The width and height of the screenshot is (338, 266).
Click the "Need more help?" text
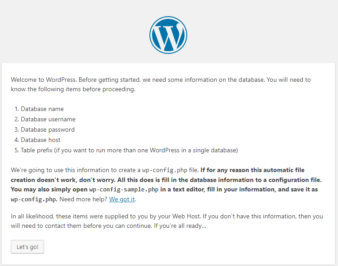pyautogui.click(x=83, y=199)
